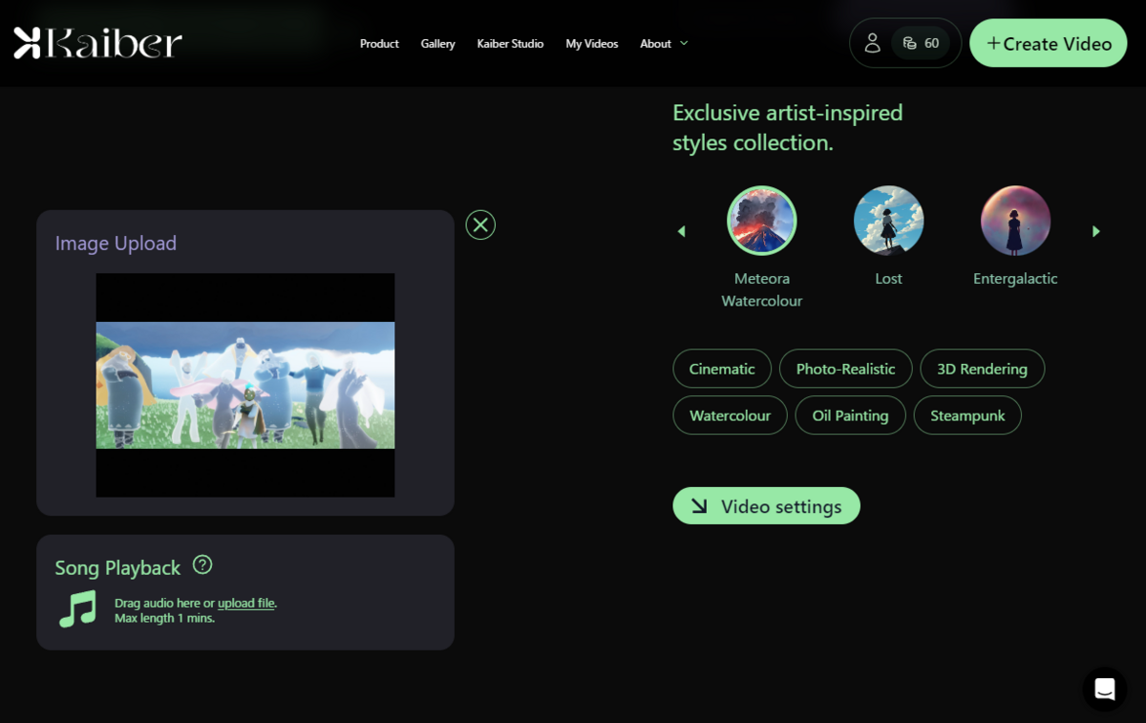
Task: Open the Song Playback help question mark
Action: (x=202, y=564)
